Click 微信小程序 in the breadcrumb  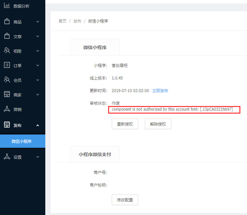point(98,21)
